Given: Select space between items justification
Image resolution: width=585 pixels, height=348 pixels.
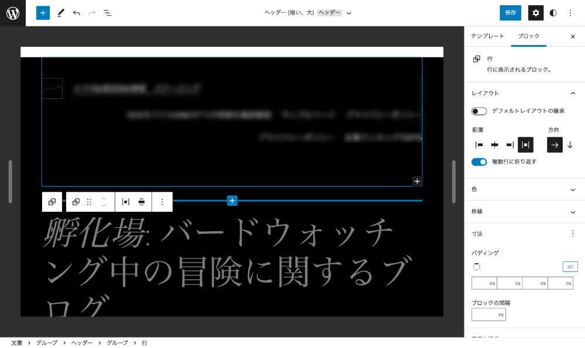Looking at the screenshot, I should coord(525,144).
